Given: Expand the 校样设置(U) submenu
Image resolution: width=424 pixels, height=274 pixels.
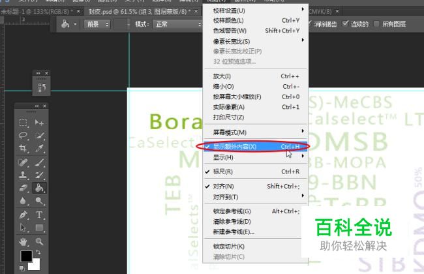Looking at the screenshot, I should tap(256, 10).
